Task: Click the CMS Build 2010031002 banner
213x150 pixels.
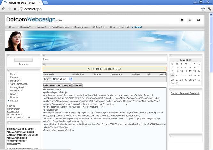Action: (104, 69)
